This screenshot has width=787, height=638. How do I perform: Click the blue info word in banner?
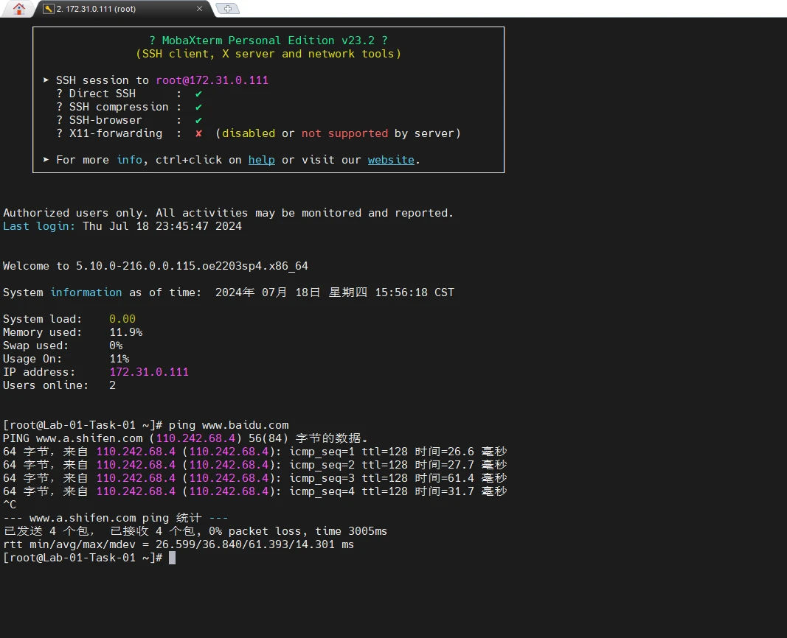tap(130, 160)
